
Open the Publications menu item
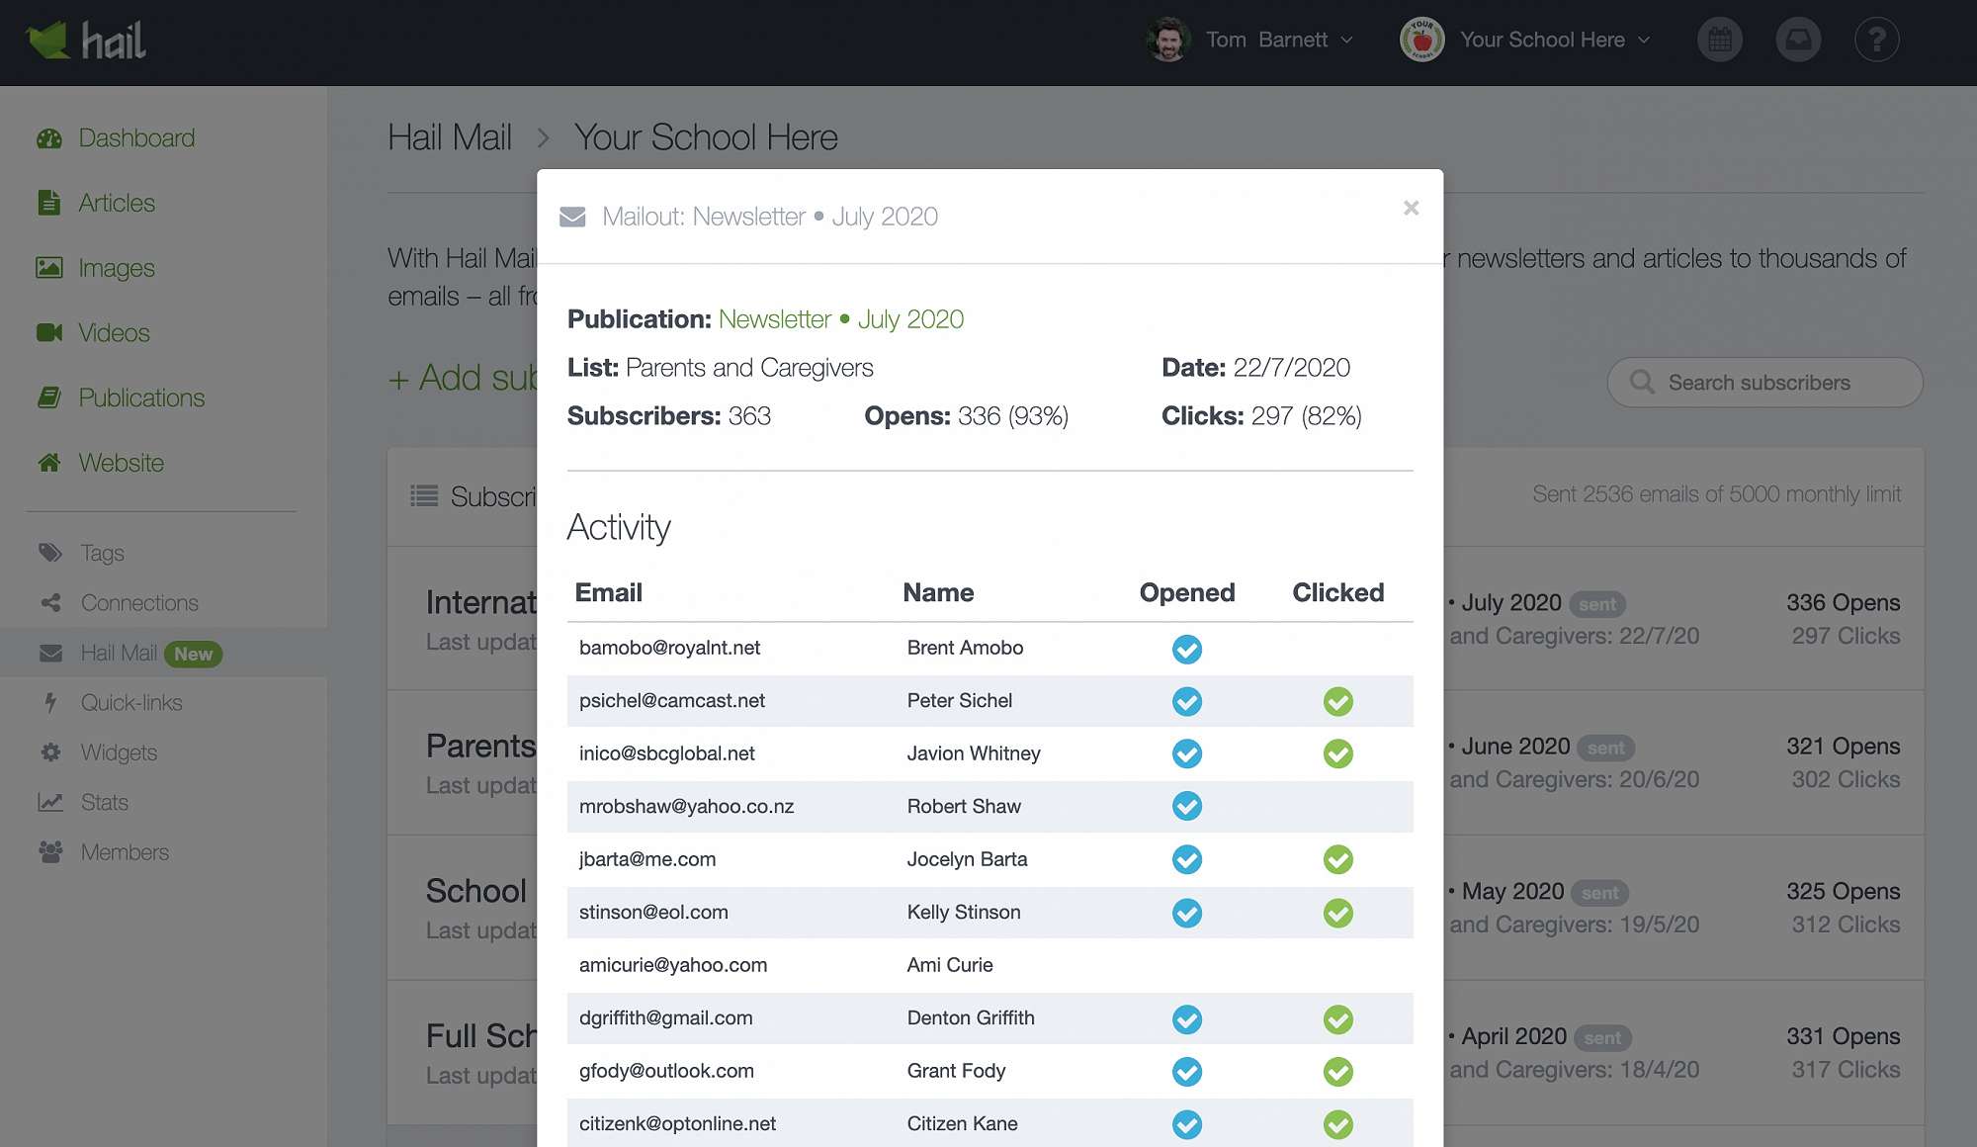pyautogui.click(x=141, y=397)
